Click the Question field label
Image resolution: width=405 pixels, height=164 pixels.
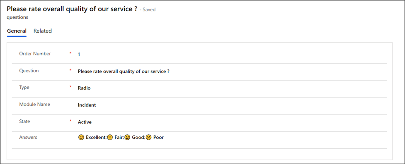tap(29, 71)
